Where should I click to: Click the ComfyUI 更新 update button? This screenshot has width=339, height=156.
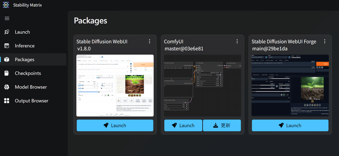pyautogui.click(x=222, y=125)
